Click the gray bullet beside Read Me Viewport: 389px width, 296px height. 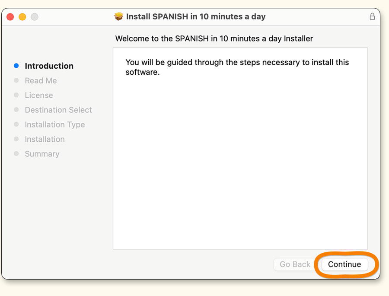coord(16,80)
